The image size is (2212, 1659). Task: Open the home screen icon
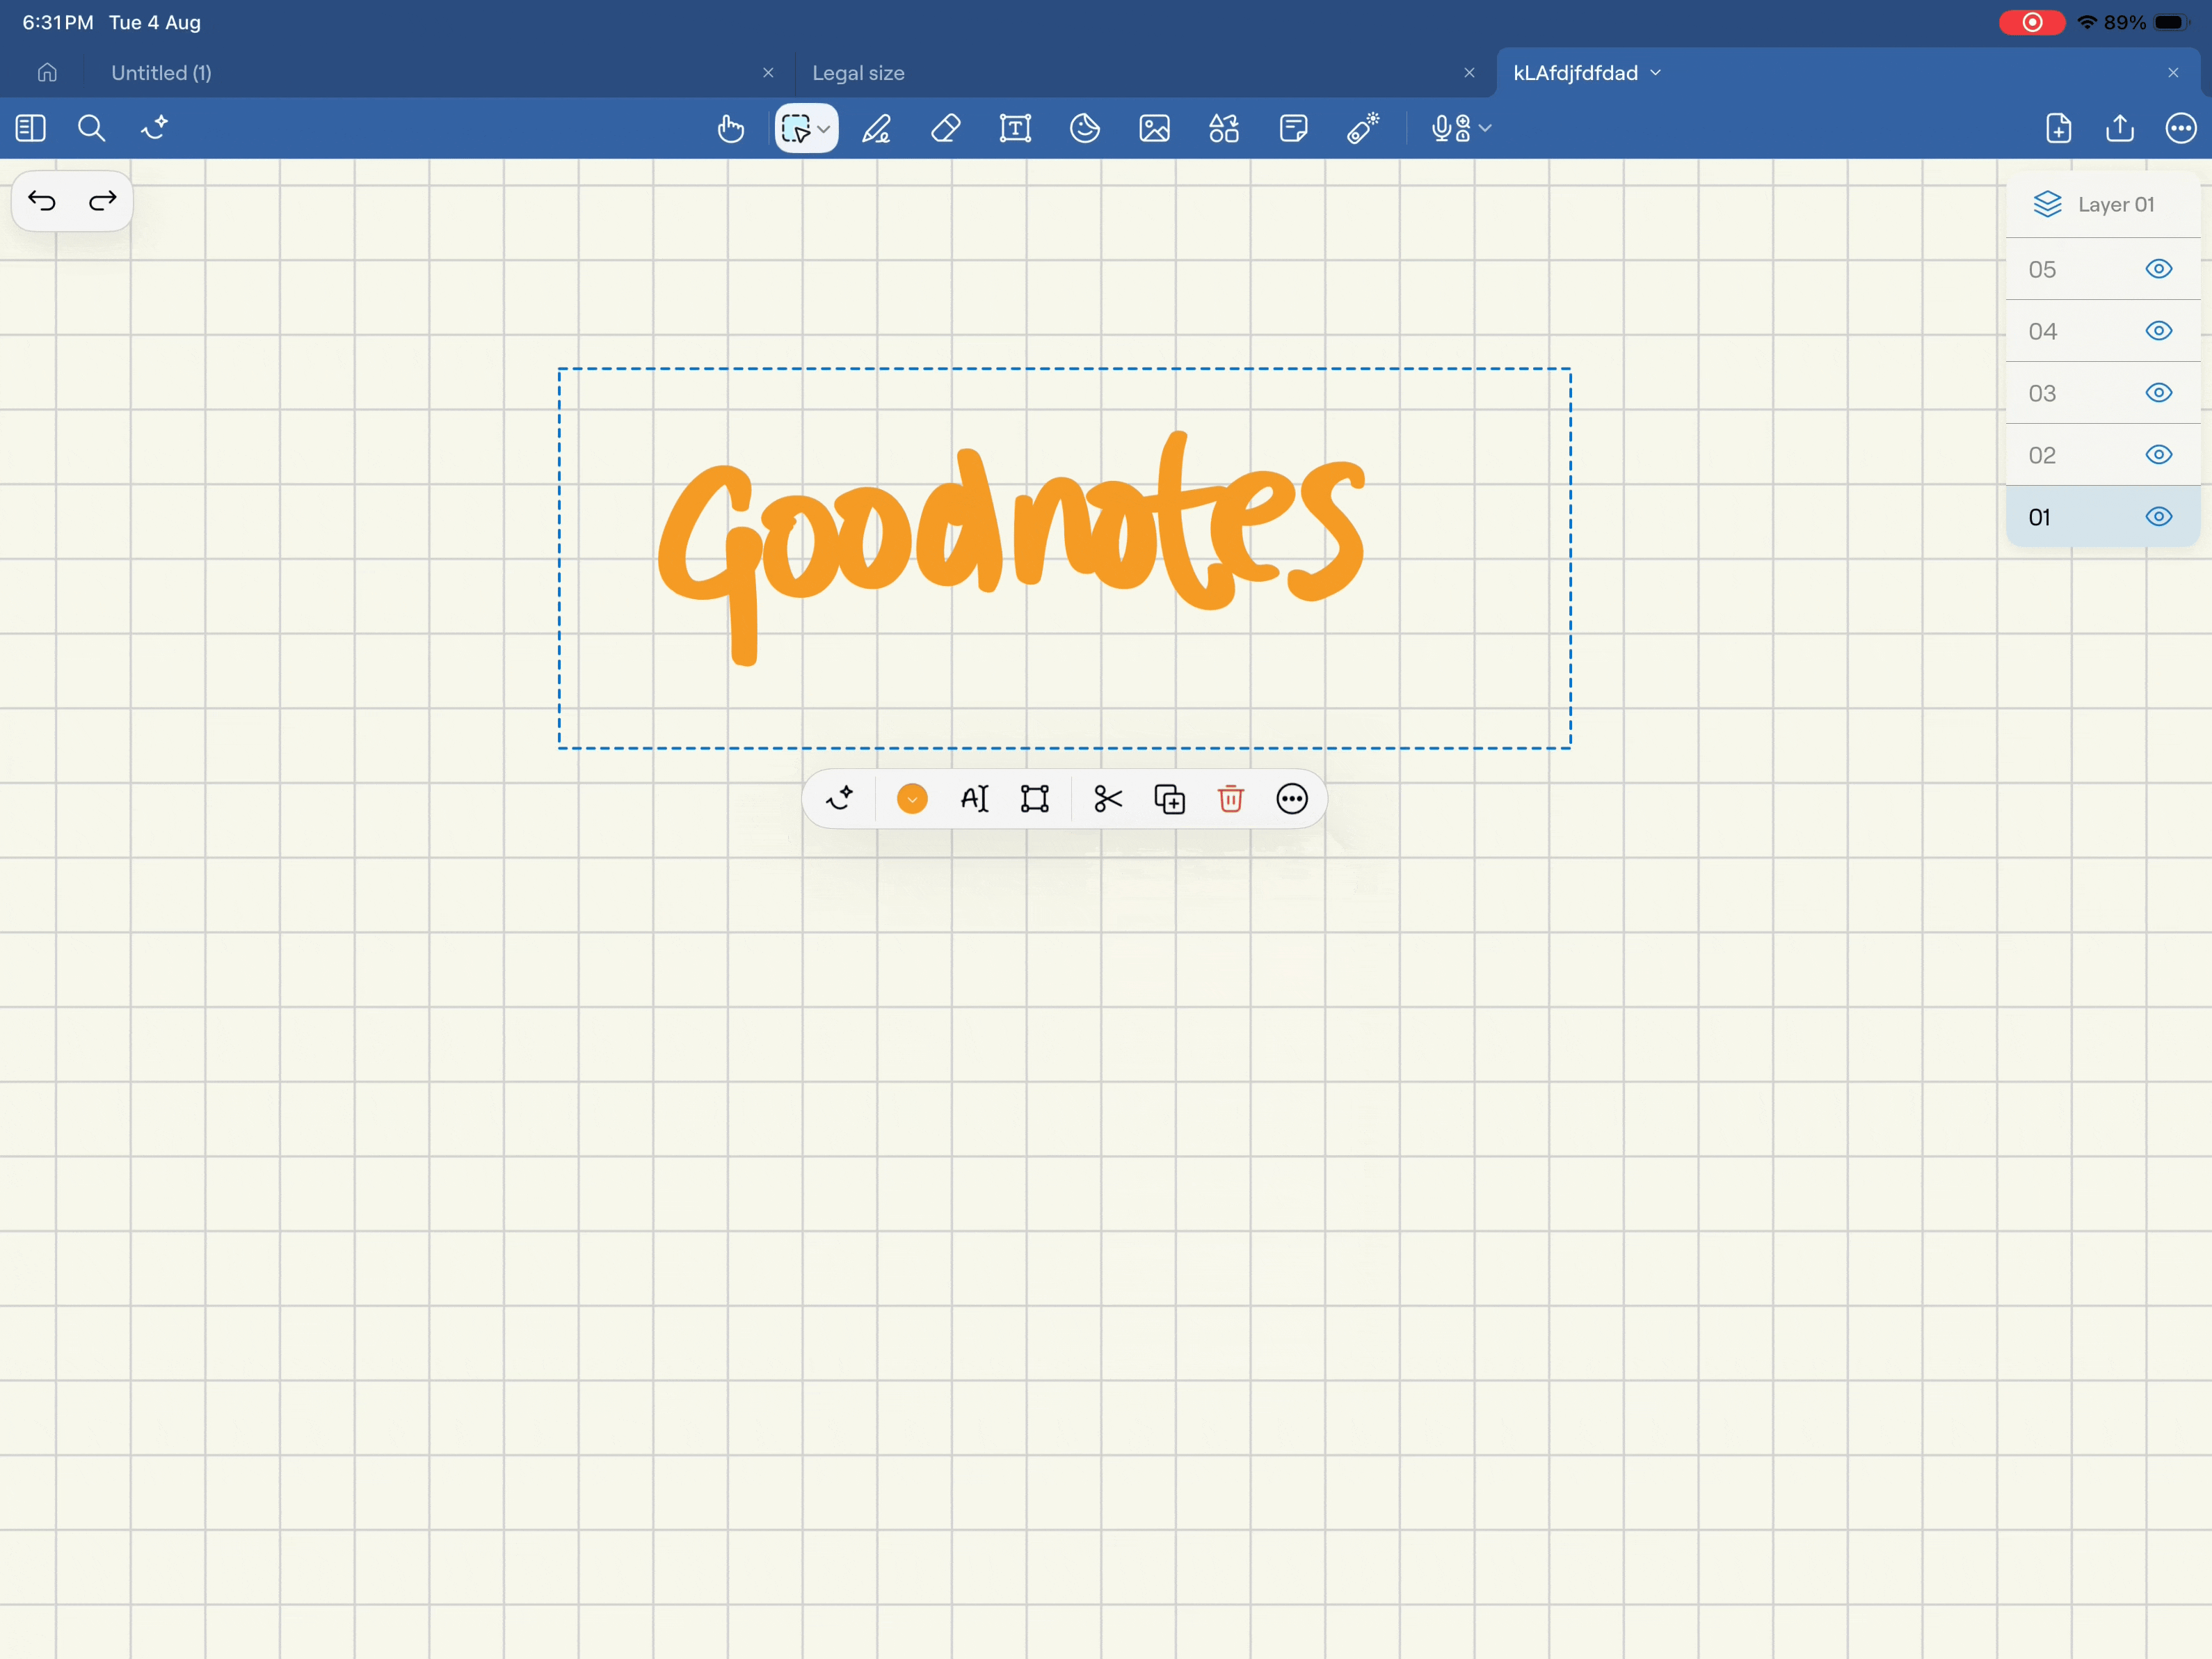point(47,72)
